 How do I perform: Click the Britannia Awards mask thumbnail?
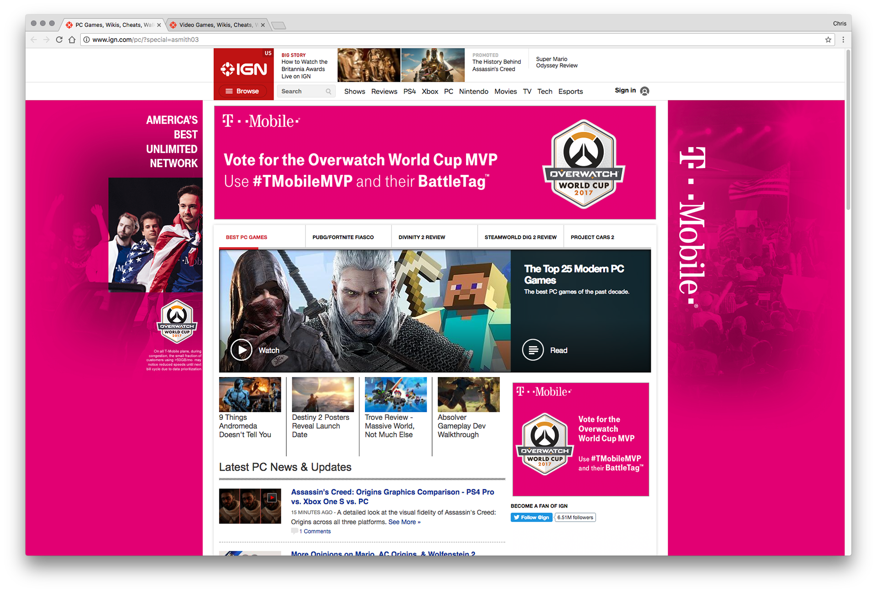[369, 65]
